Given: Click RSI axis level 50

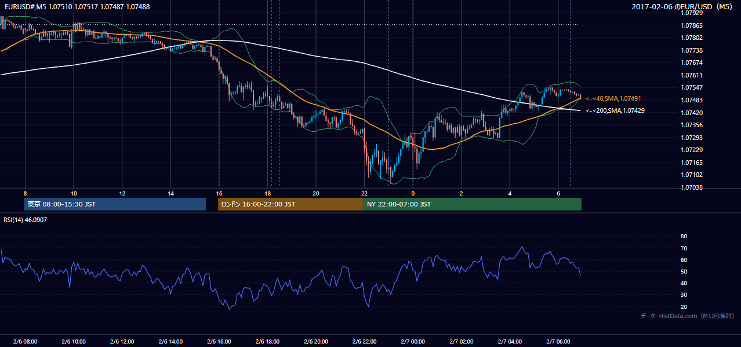Looking at the screenshot, I should (684, 272).
